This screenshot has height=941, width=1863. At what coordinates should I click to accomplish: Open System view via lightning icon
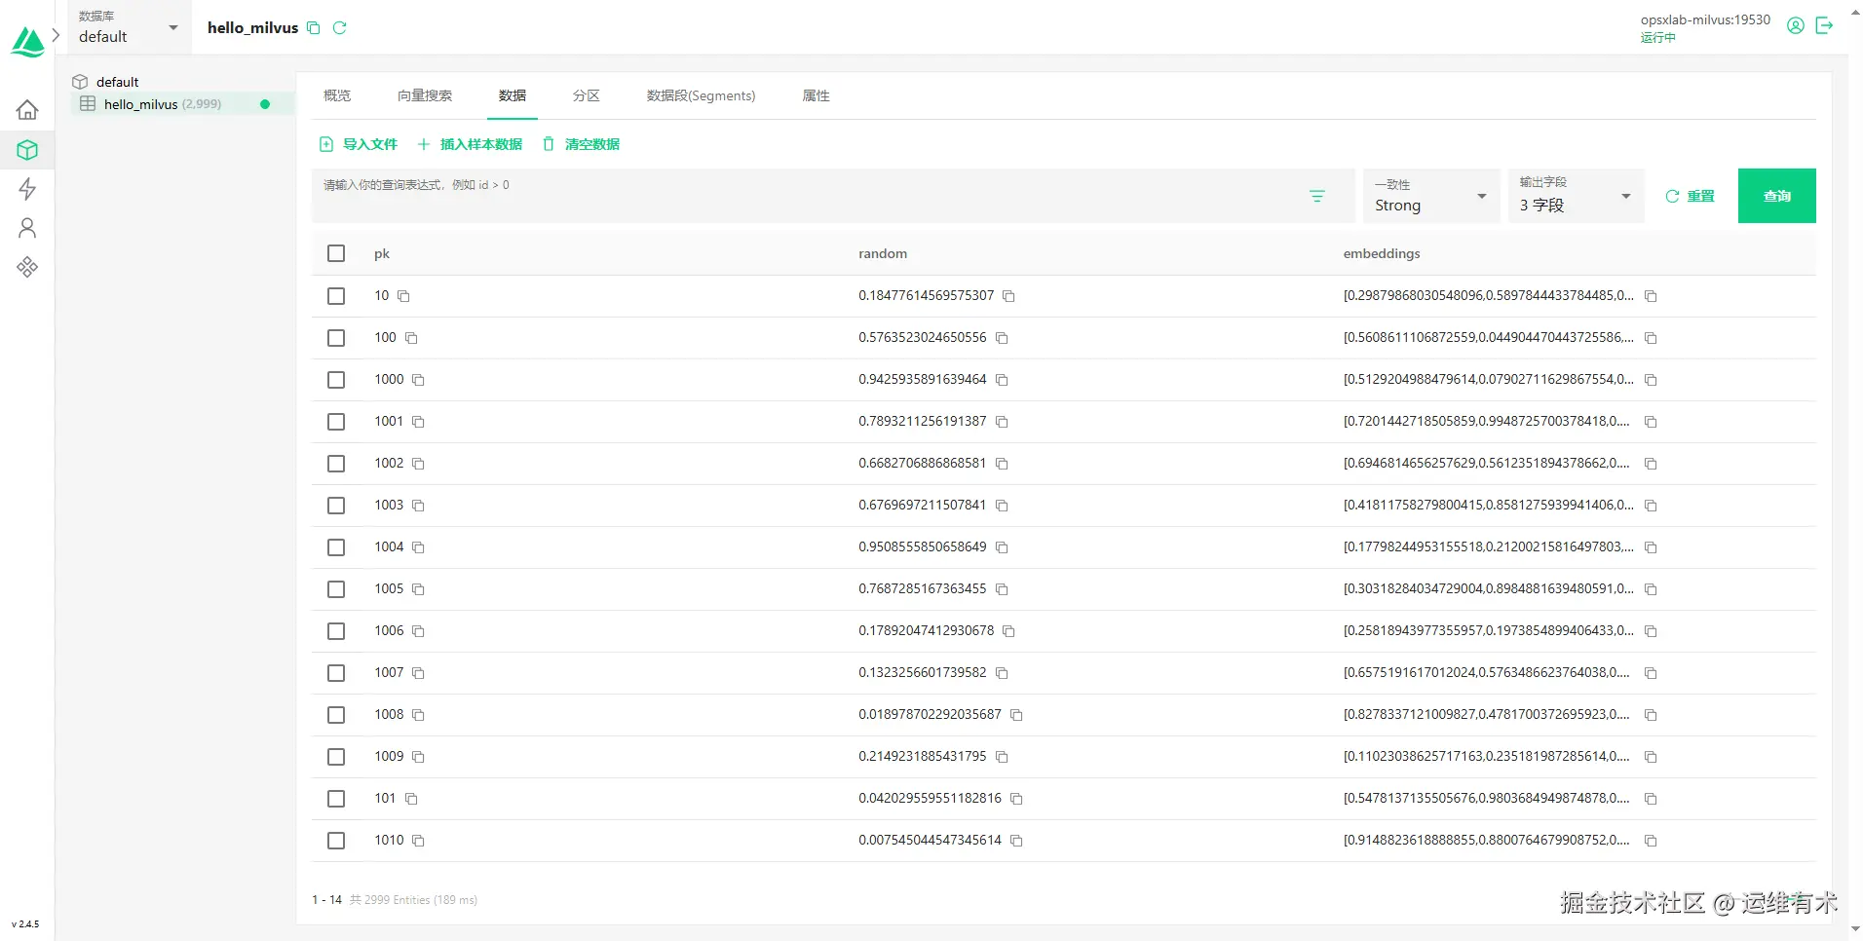click(26, 189)
